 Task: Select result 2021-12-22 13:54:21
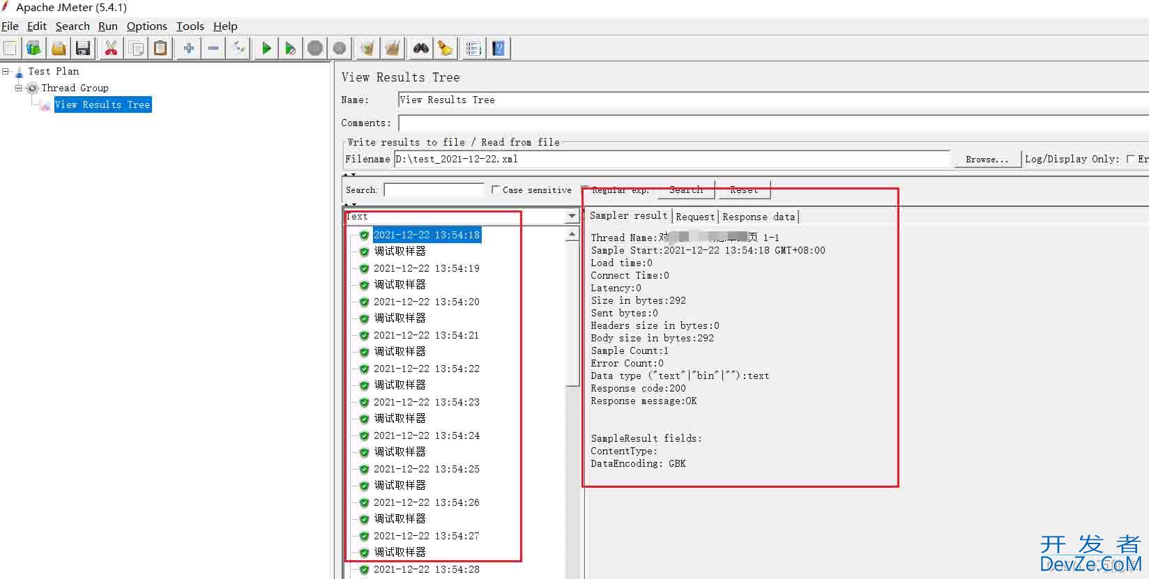tap(427, 335)
